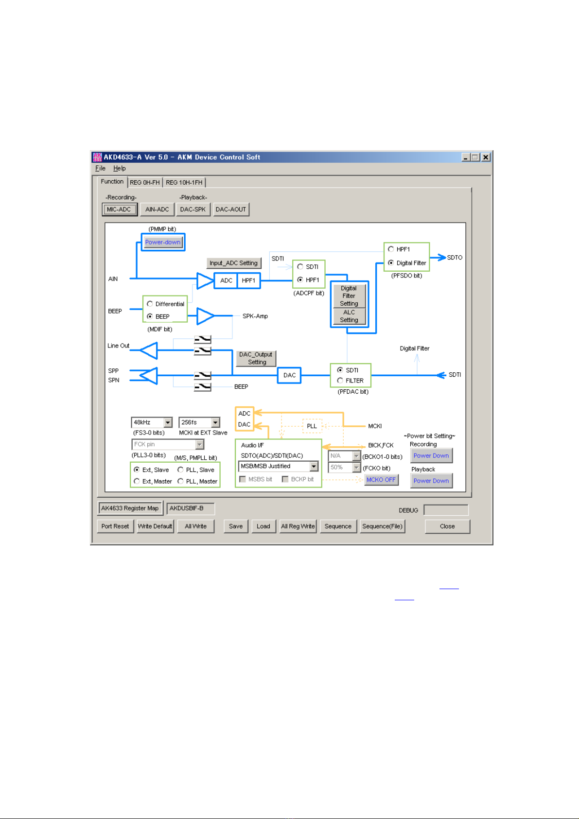Choose the BEEP radio in the MDIF group
The image size is (579, 819).
[150, 316]
